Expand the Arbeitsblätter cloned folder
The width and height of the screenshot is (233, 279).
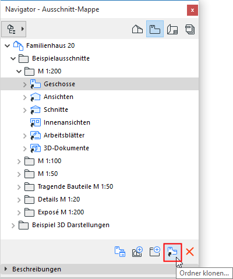(24, 136)
